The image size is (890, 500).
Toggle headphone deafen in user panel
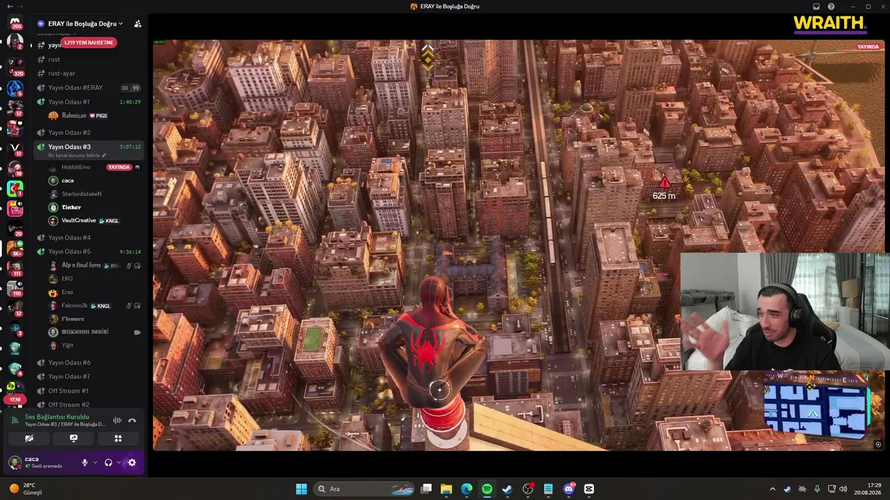click(108, 462)
